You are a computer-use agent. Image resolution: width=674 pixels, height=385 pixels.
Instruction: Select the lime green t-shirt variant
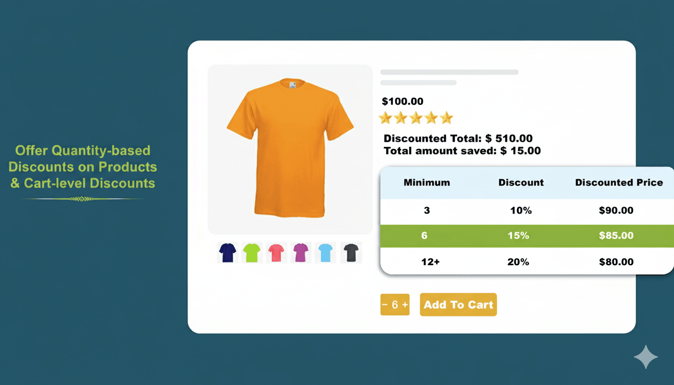pos(252,253)
